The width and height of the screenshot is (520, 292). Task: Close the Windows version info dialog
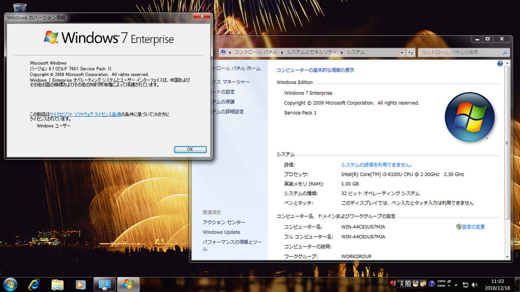pyautogui.click(x=201, y=17)
